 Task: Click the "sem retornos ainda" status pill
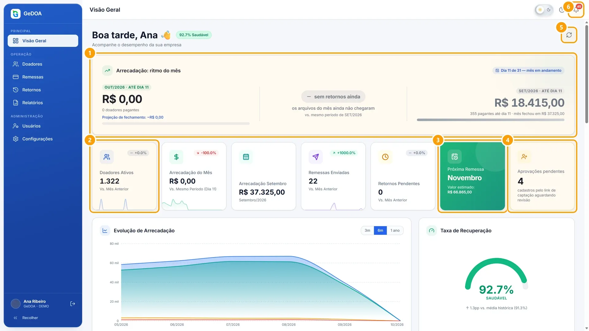(333, 97)
